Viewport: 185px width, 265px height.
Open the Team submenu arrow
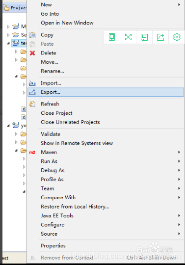point(179,188)
